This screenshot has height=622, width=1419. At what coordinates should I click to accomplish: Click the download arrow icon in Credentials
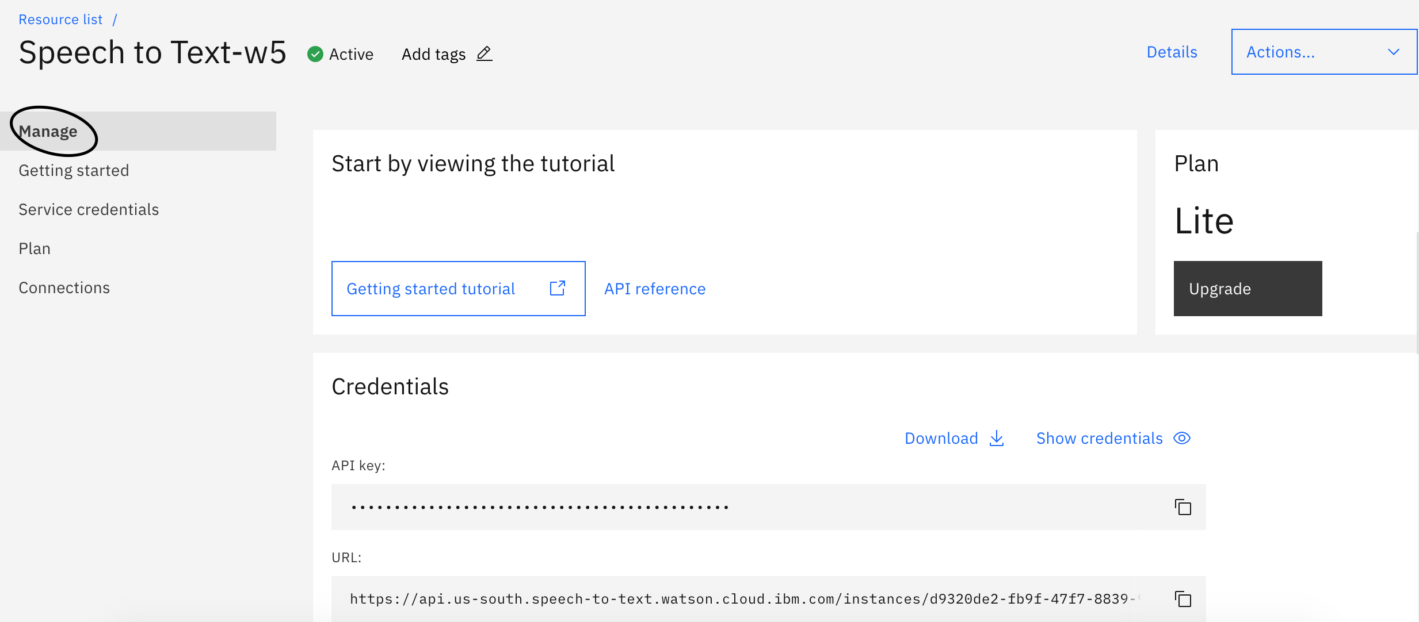pyautogui.click(x=997, y=439)
